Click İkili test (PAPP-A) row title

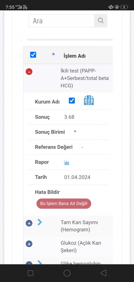click(x=84, y=78)
